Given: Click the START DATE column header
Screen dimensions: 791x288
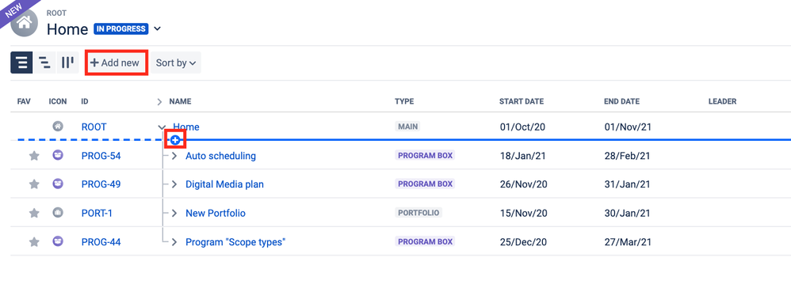Looking at the screenshot, I should [522, 102].
